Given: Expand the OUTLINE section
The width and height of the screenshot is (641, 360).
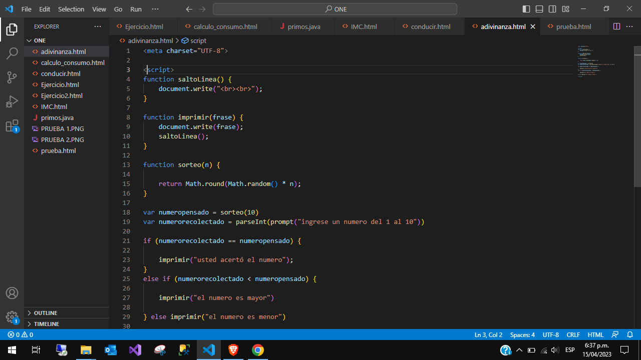Looking at the screenshot, I should 67,313.
